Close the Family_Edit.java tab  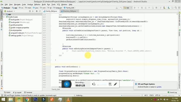pyautogui.click(x=58, y=11)
